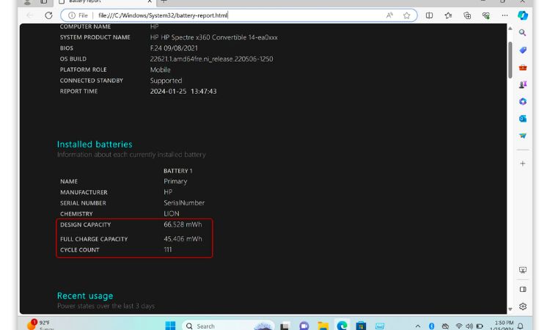Open the sidebar Tools briefcase icon
550x330 pixels.
(523, 67)
